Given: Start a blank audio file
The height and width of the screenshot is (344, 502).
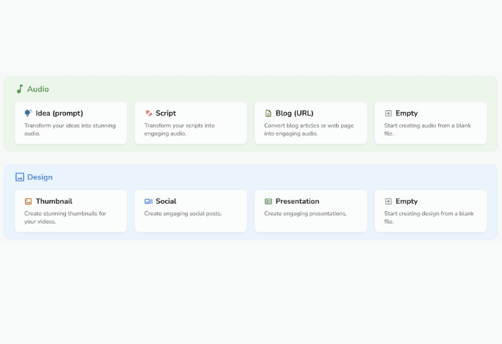Looking at the screenshot, I should [430, 123].
